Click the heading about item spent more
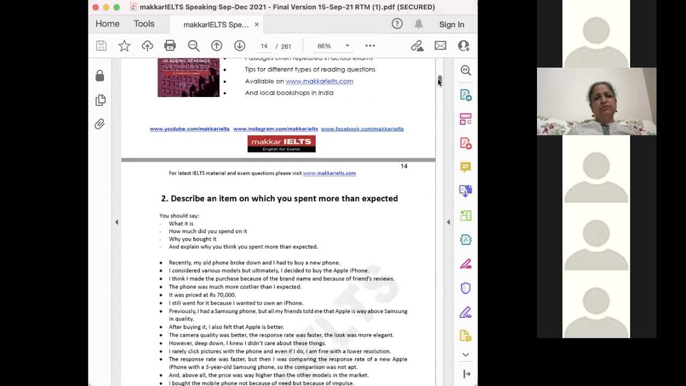The height and width of the screenshot is (386, 686). click(279, 198)
